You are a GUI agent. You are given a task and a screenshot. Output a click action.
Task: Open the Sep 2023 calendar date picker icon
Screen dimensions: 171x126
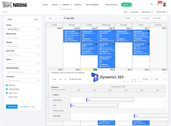point(65,18)
